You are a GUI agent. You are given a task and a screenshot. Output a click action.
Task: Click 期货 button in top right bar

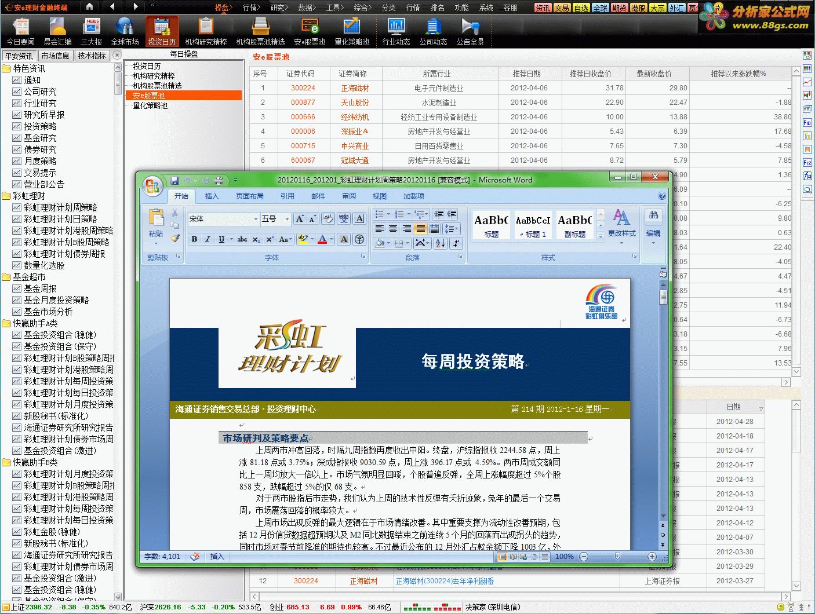click(x=620, y=8)
